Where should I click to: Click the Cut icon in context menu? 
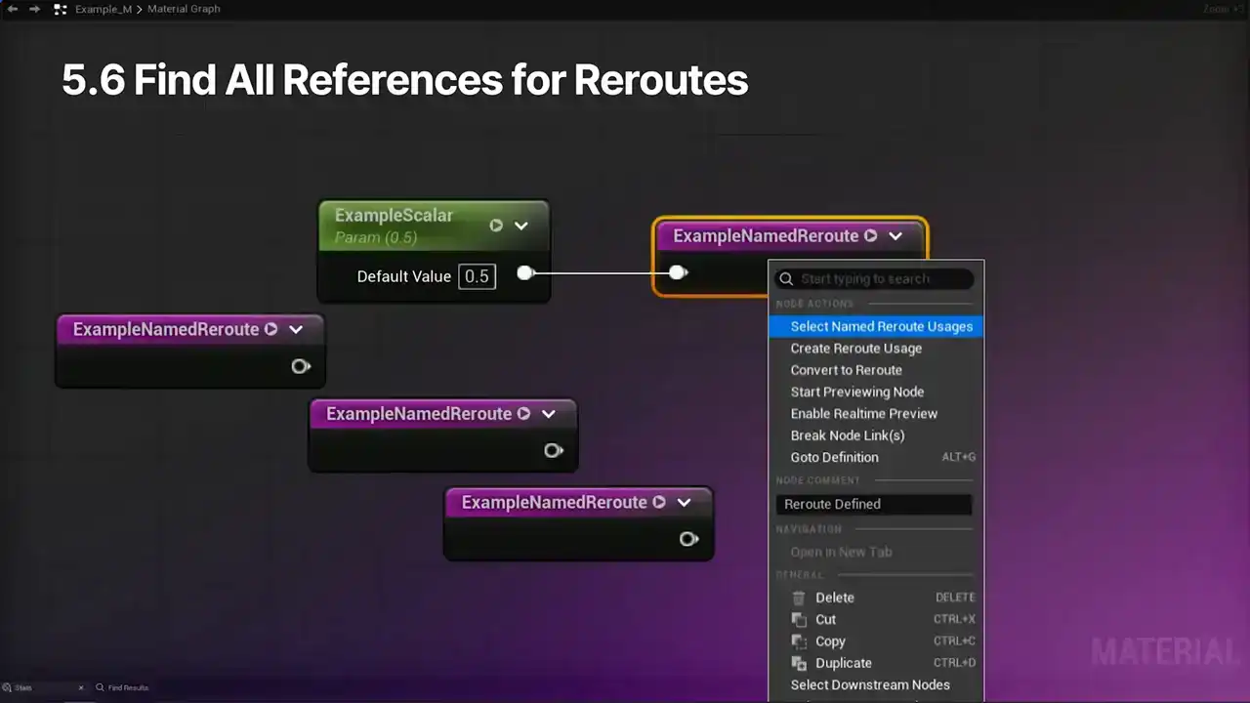[799, 619]
